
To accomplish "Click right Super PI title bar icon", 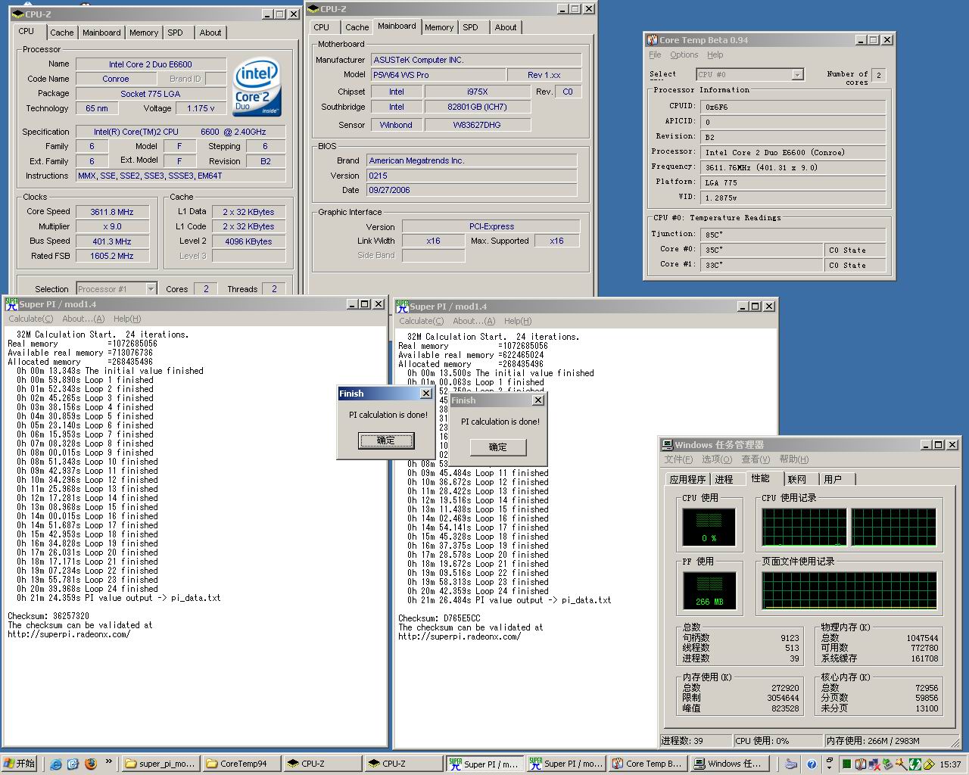I will pyautogui.click(x=402, y=307).
